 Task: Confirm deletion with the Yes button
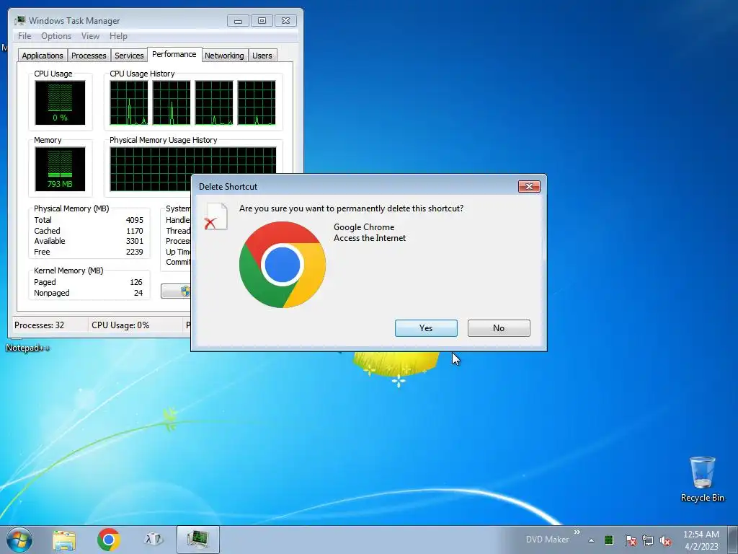tap(426, 328)
